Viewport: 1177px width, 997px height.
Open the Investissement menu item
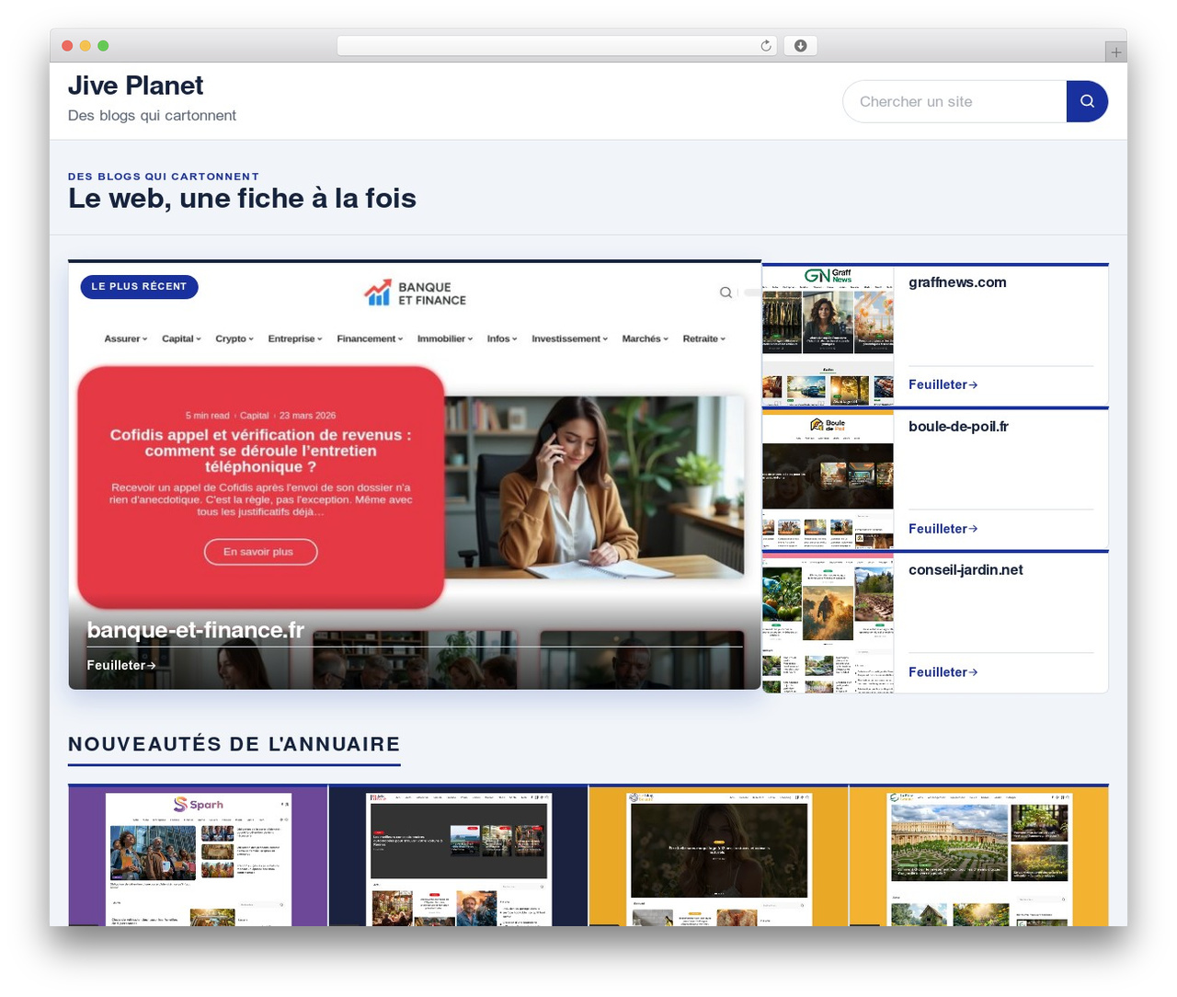pos(569,338)
